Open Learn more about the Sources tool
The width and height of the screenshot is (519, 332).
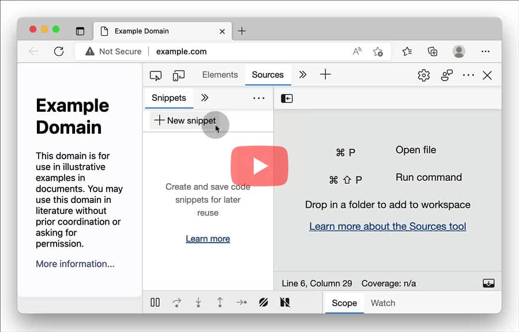(x=388, y=227)
